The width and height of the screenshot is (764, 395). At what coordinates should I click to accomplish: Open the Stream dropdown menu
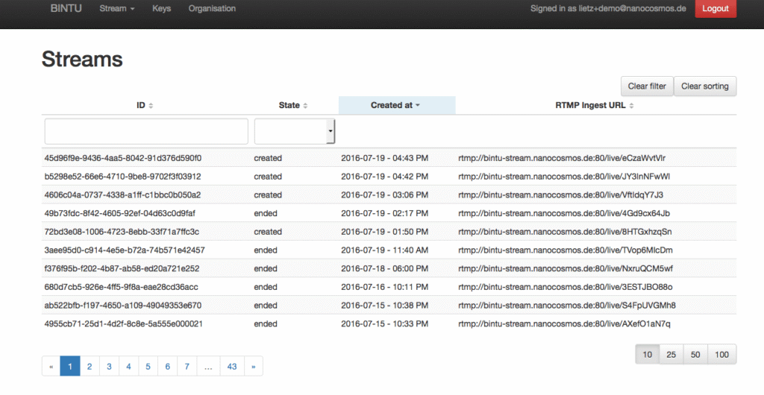click(116, 9)
